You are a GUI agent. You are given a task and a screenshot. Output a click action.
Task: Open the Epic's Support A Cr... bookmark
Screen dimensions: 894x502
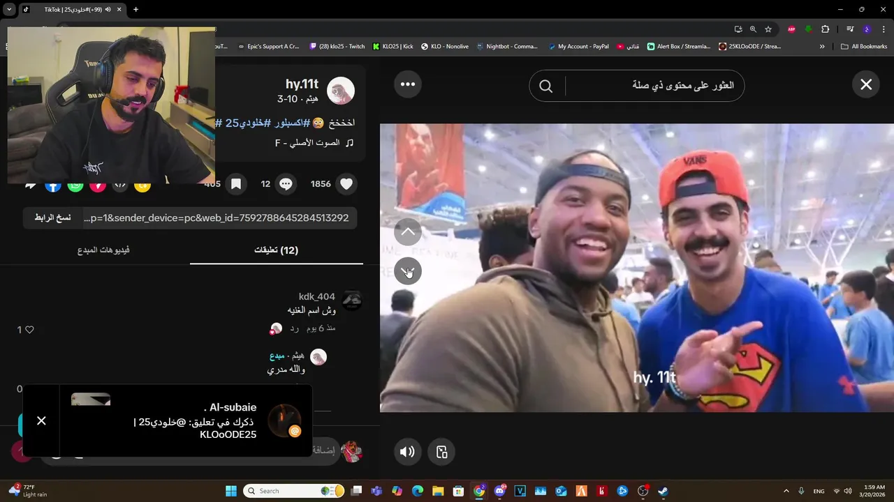tap(268, 47)
